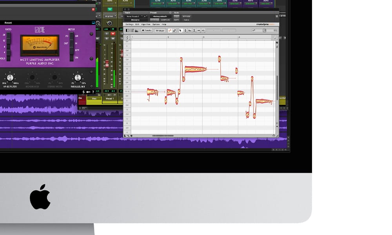392x235 pixels.
Task: Click the Brainworx VU meter display
Action: 40,45
